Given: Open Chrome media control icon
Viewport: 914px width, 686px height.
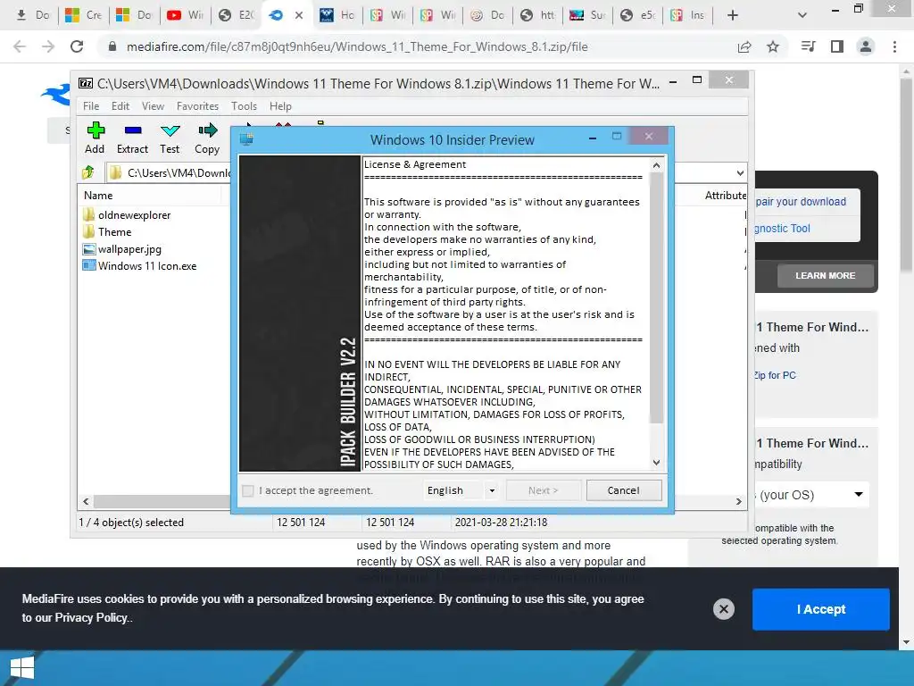Looking at the screenshot, I should (809, 46).
